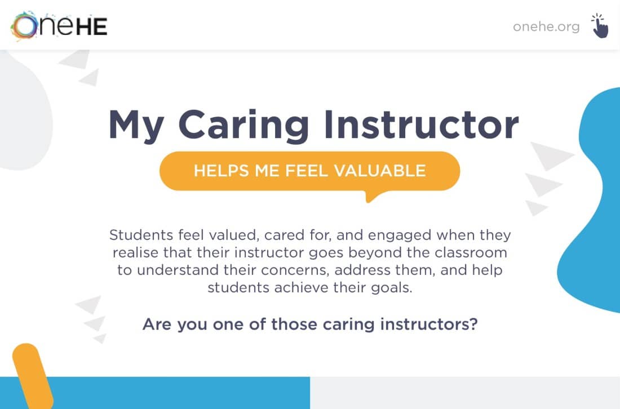Click the 'students achieve their goals.' line
Screen dimensions: 620x409
point(310,288)
